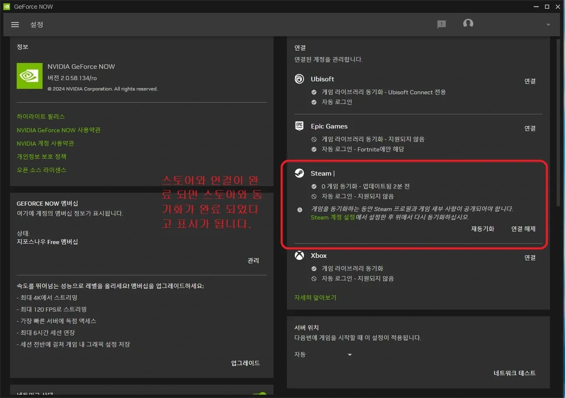This screenshot has height=398, width=565.
Task: Click the Xbox logo icon
Action: [x=299, y=255]
